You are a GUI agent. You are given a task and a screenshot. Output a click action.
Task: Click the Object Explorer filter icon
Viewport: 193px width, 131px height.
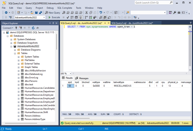tap(29, 28)
